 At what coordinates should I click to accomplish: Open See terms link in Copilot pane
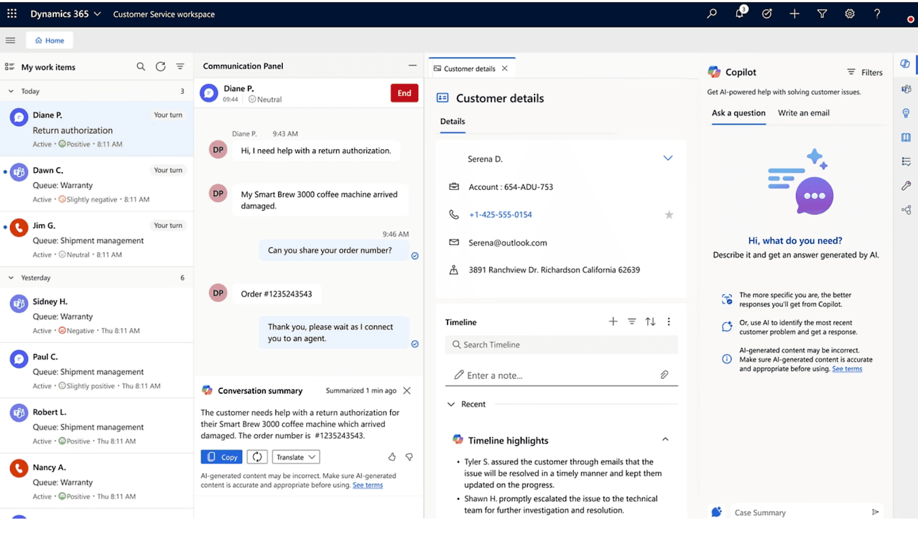(847, 369)
